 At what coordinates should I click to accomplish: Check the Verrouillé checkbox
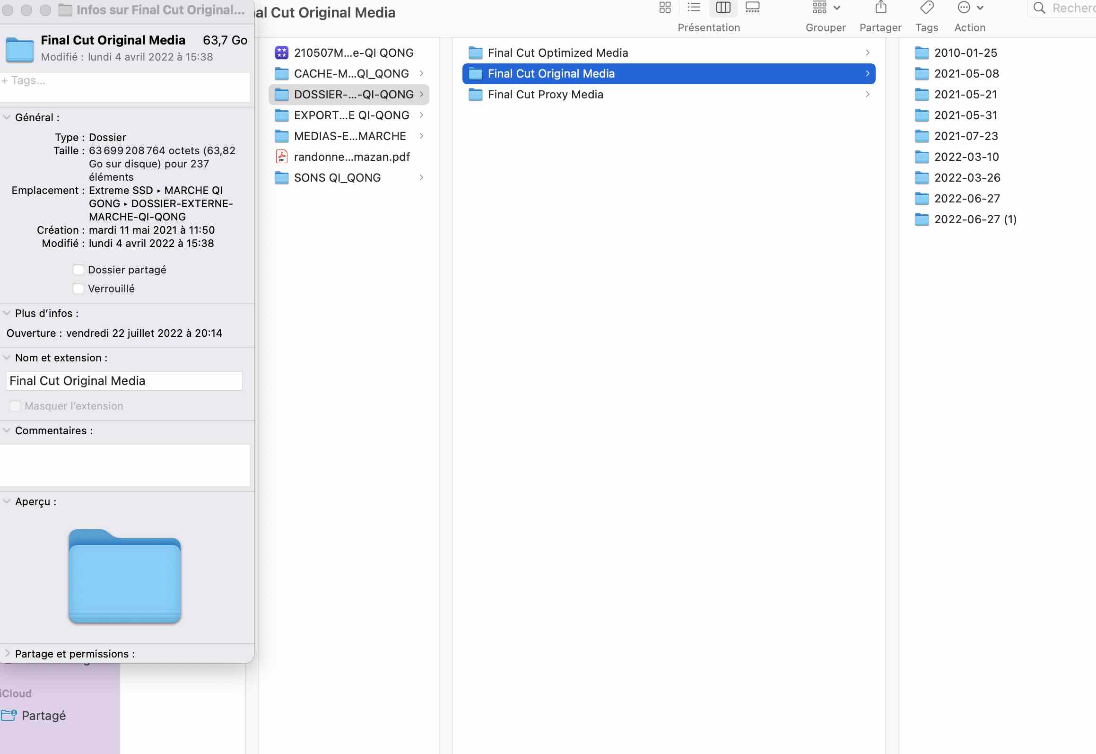(78, 289)
